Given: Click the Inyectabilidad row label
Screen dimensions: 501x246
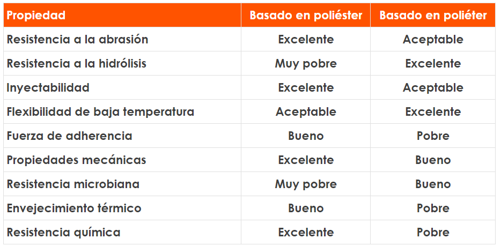Looking at the screenshot, I should (48, 88).
